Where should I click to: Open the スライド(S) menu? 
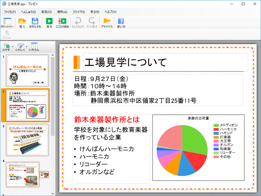click(x=79, y=12)
